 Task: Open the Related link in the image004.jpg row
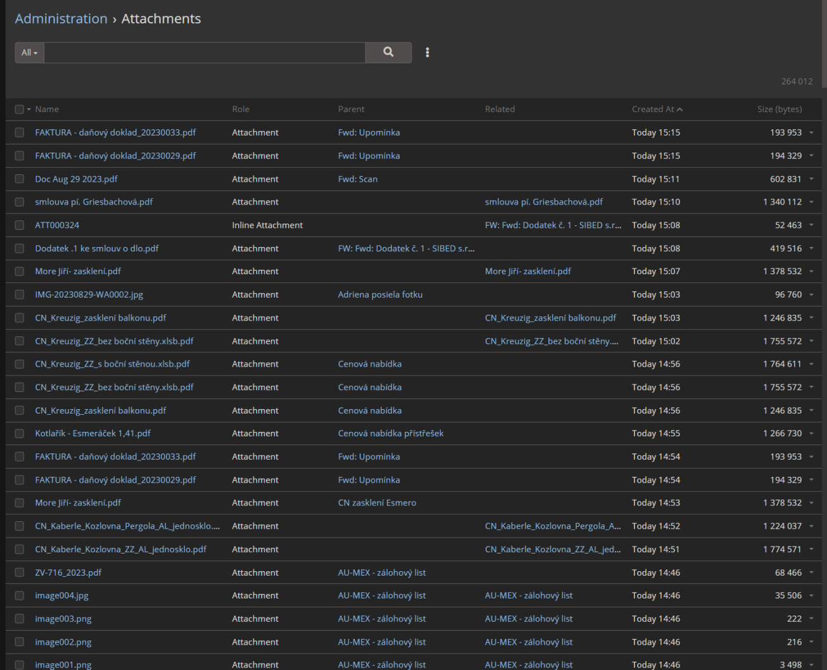pyautogui.click(x=529, y=596)
